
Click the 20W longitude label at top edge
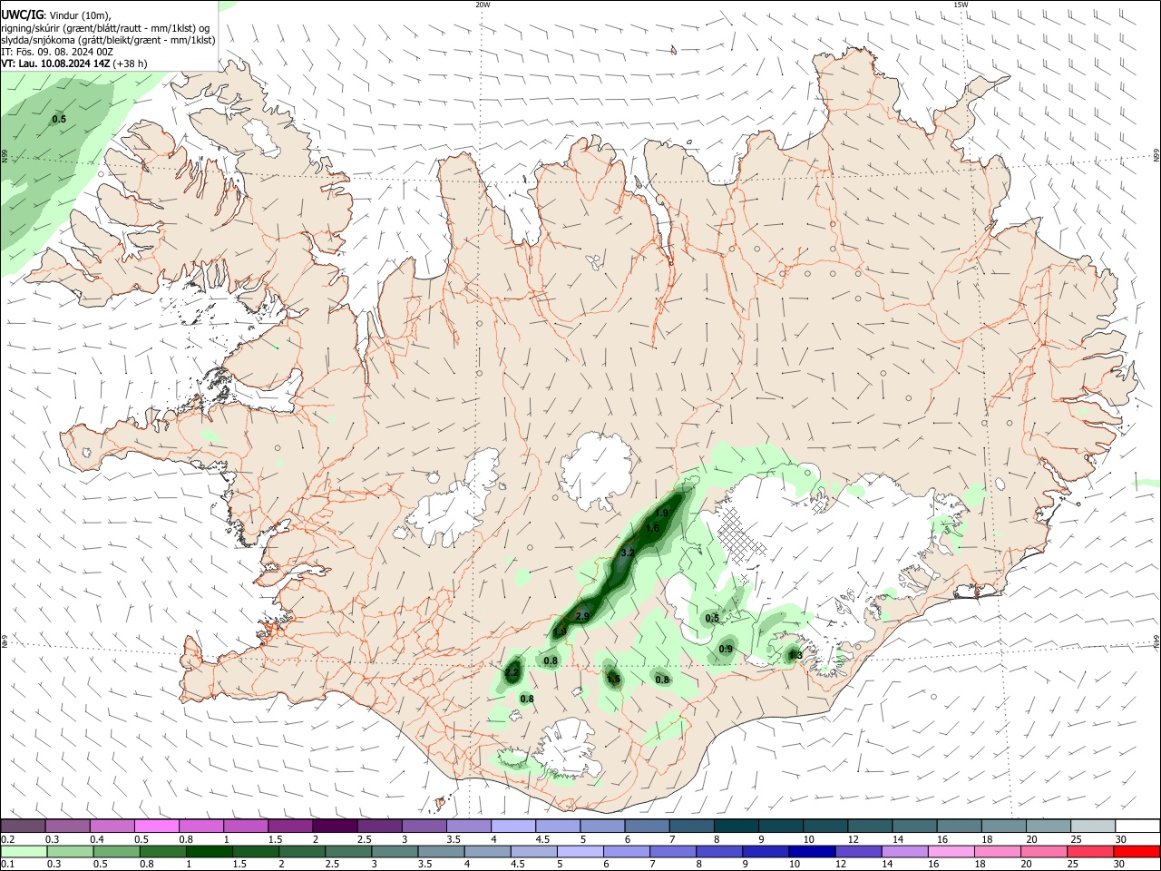(483, 5)
